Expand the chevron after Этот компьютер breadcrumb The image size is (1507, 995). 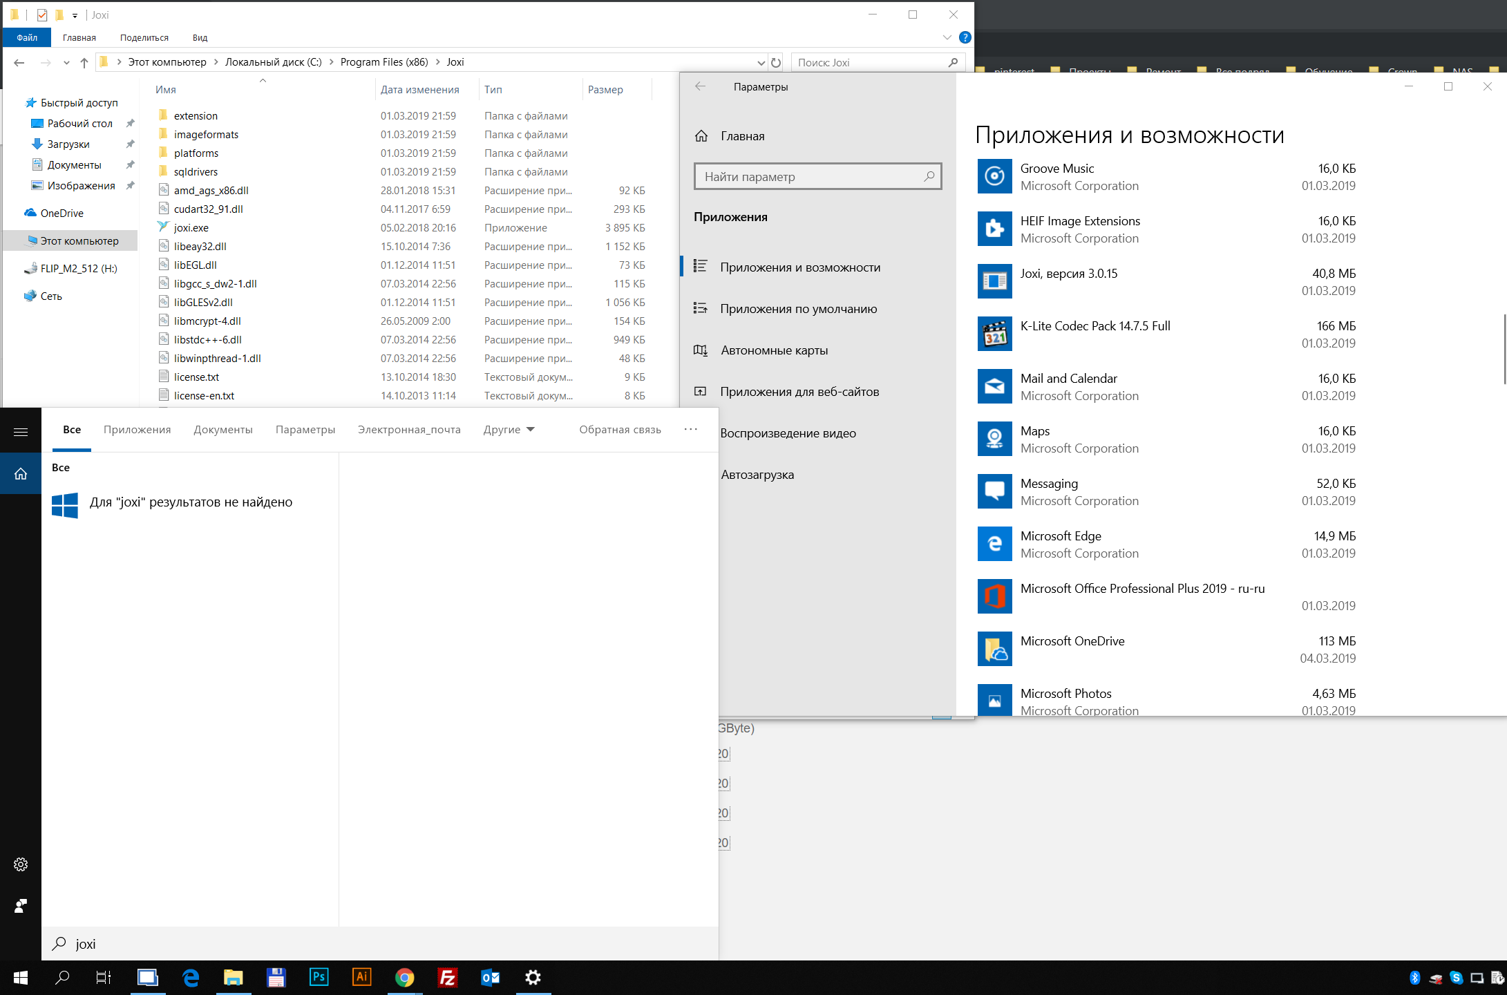click(216, 62)
